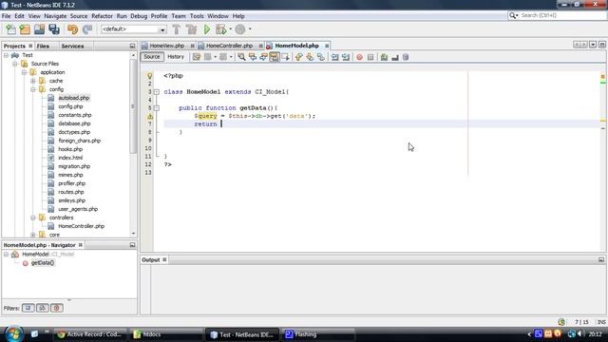Switch to the Services panel tab
The height and width of the screenshot is (342, 608).
(x=72, y=46)
